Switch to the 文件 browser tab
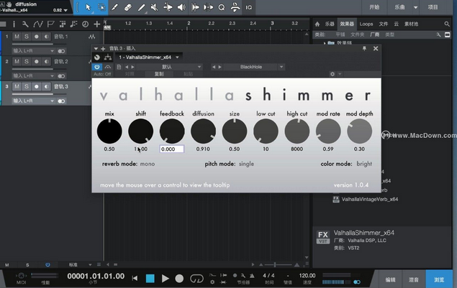457x288 pixels. click(384, 24)
